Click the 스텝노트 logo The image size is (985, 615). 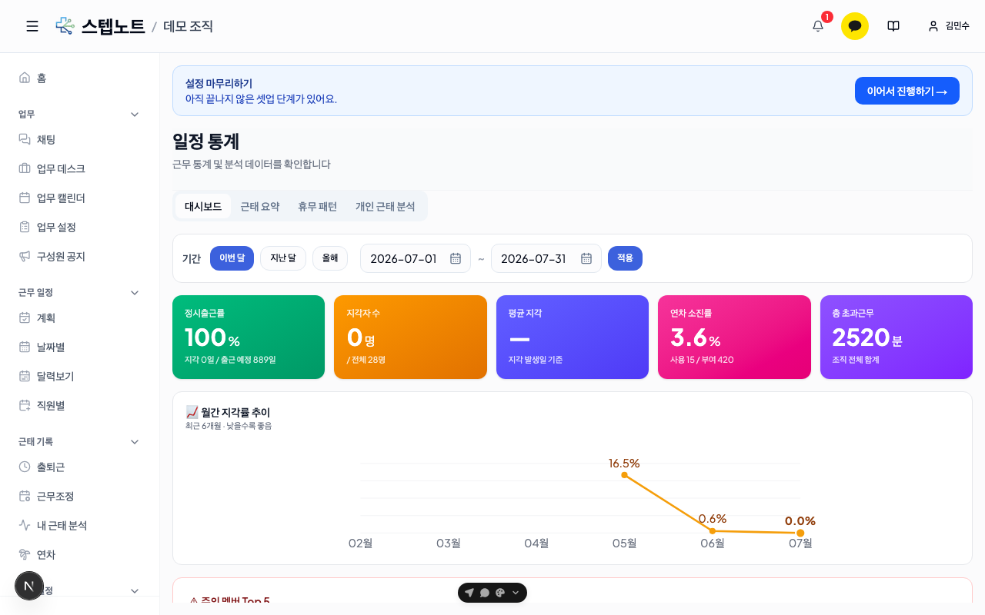click(100, 26)
